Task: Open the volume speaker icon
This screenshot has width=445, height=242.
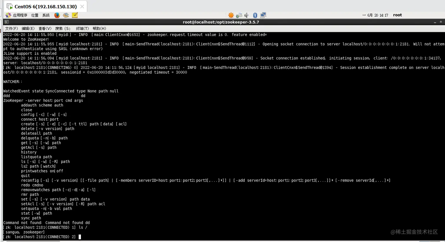Action: [247, 15]
